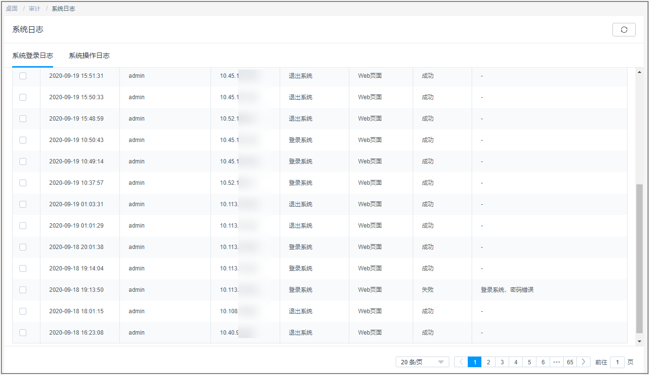Go to page 3
Screen dimensions: 649x375
pyautogui.click(x=502, y=362)
